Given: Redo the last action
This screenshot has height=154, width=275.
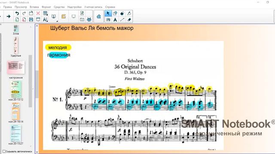Looking at the screenshot, I should pos(24,13).
